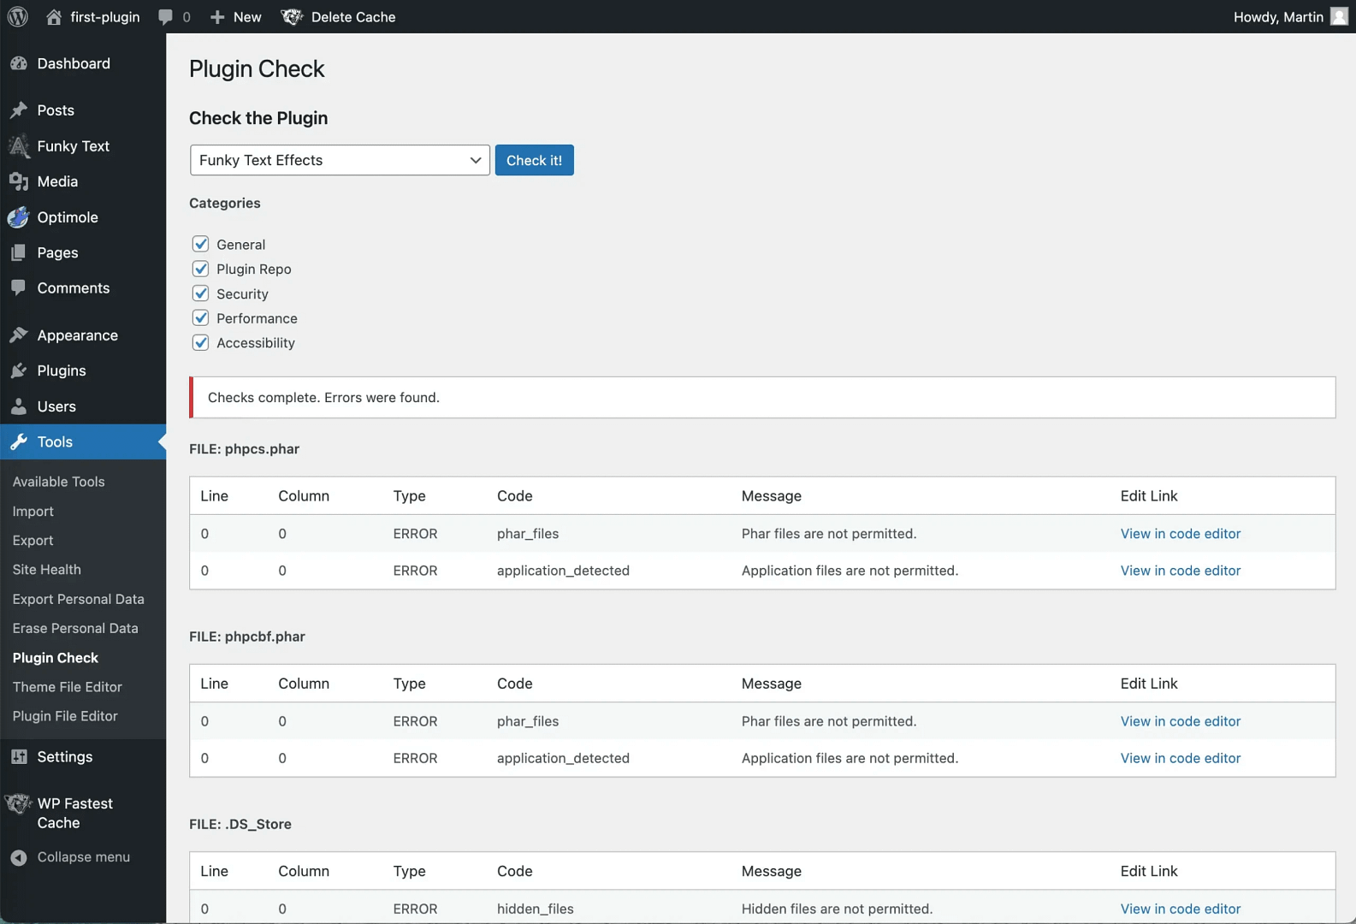This screenshot has height=924, width=1356.
Task: Open Dashboard via its gauge icon
Action: pyautogui.click(x=19, y=63)
